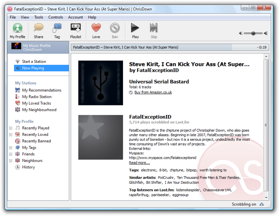Click the My Loved Tracks heart icon
The height and width of the screenshot is (216, 279).
pos(17,103)
